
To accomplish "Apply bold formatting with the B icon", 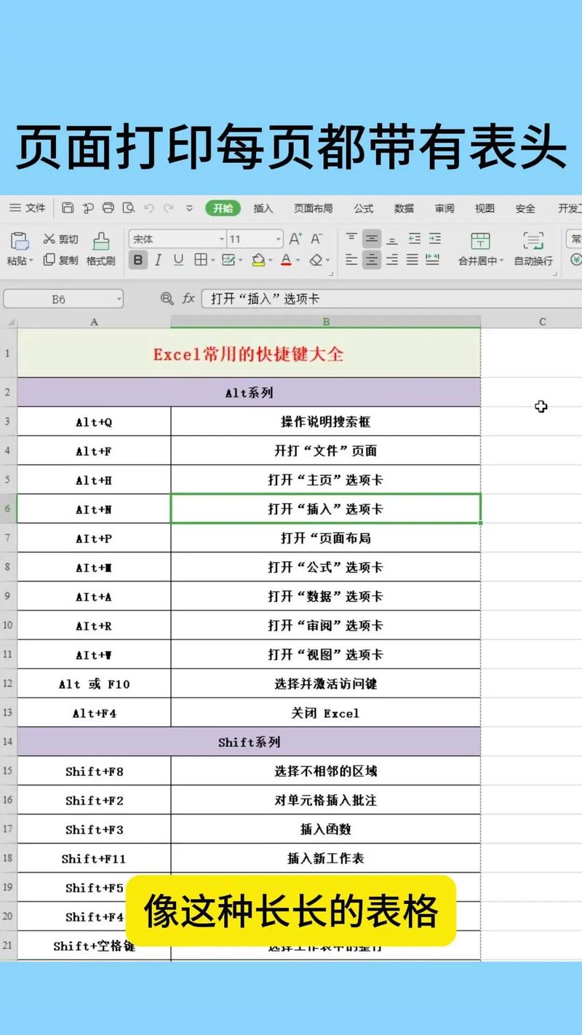I will [137, 260].
